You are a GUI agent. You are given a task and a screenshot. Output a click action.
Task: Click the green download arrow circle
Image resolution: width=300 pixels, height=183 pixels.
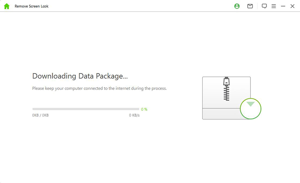[x=250, y=109]
